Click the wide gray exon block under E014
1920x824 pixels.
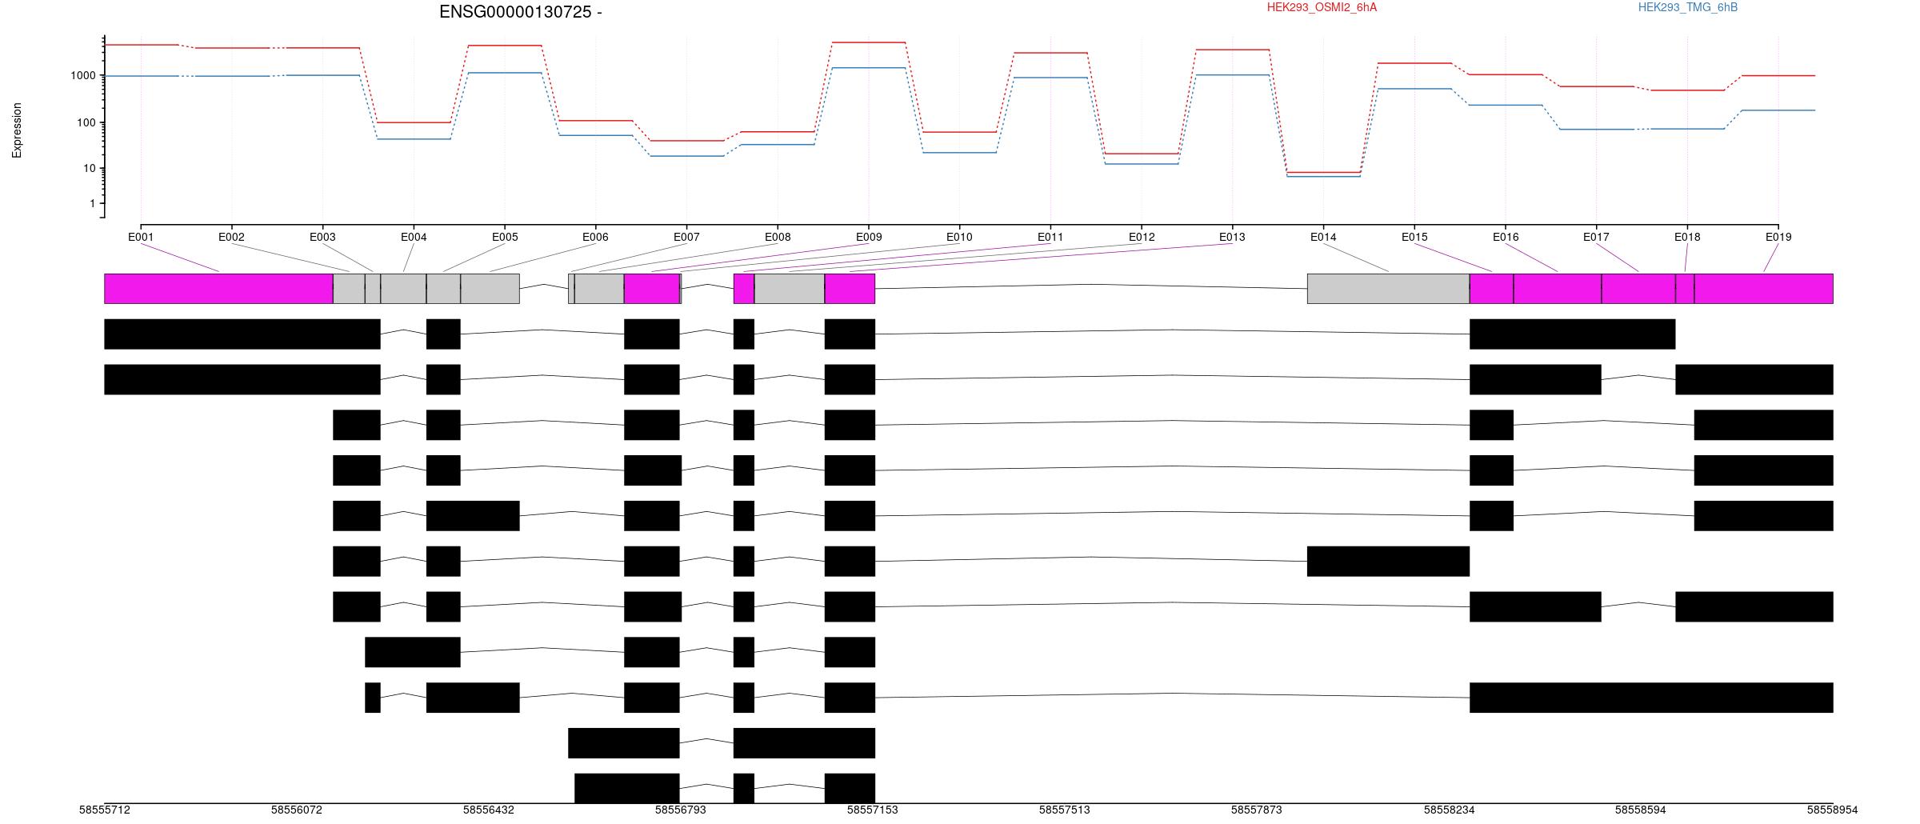tap(1388, 289)
